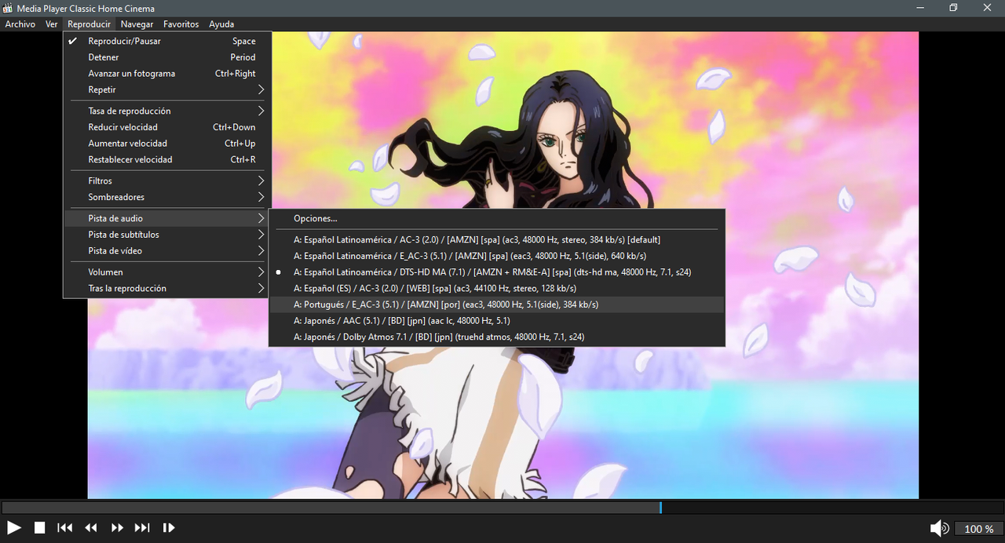Restore down the player window
1005x543 pixels.
(953, 8)
